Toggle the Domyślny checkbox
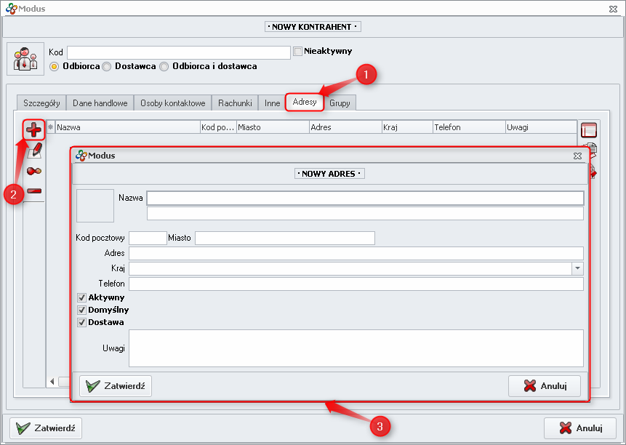 pyautogui.click(x=82, y=310)
